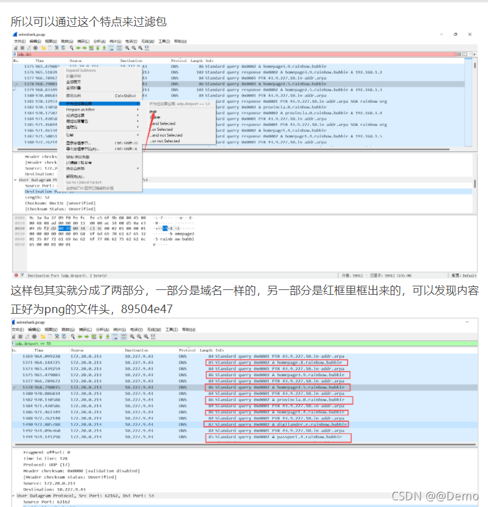Click green left arrow in lower Wireshark toolbar
This screenshot has width=488, height=507.
click(x=80, y=337)
